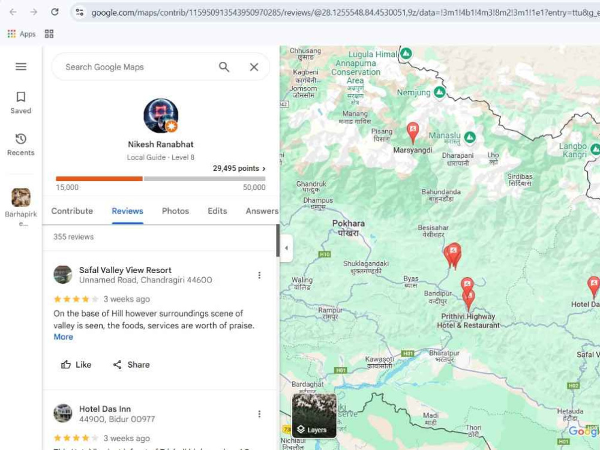Open the Google Maps hamburger menu
The image size is (600, 450).
click(21, 67)
